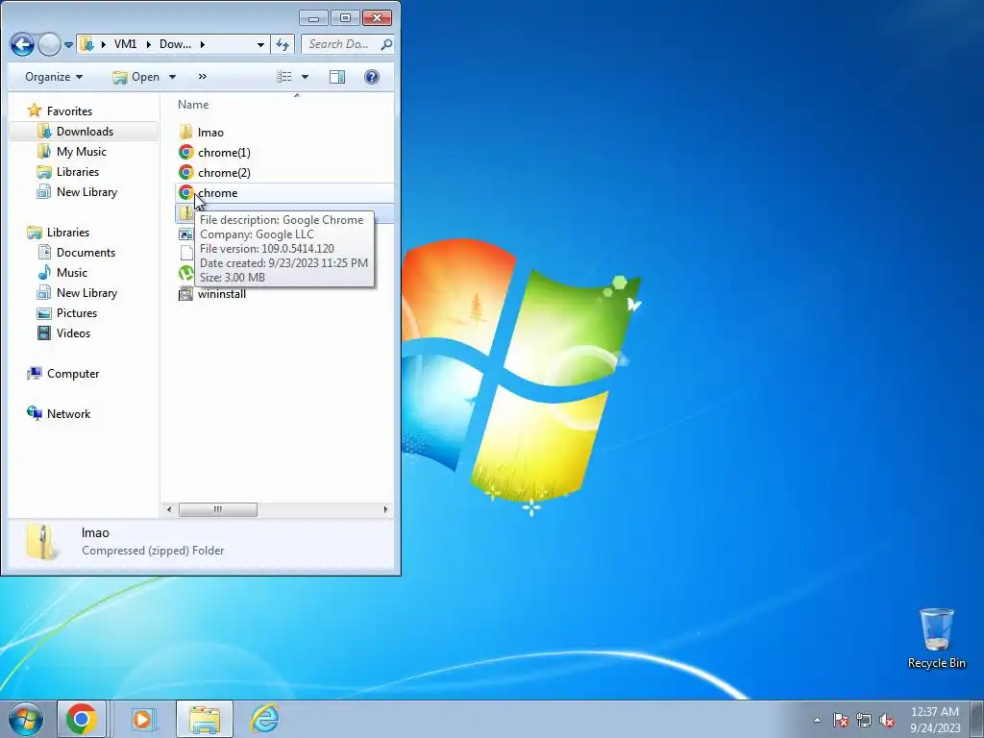This screenshot has width=984, height=738.
Task: Click the muted volume tray icon
Action: pyautogui.click(x=887, y=720)
